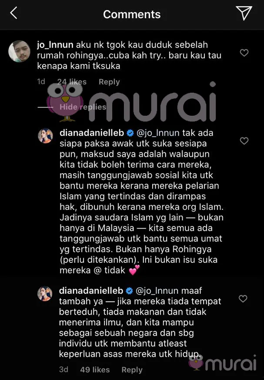Like jo_lnnun's comment with the heart
Image resolution: width=264 pixels, height=380 pixels.
point(244,53)
